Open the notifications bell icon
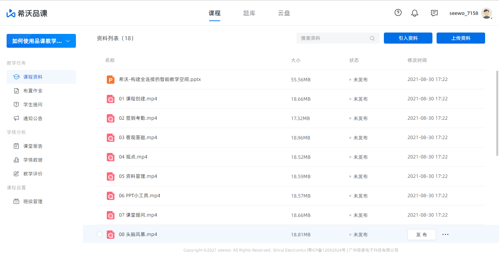Screen dimensions: 499x255 pyautogui.click(x=415, y=13)
